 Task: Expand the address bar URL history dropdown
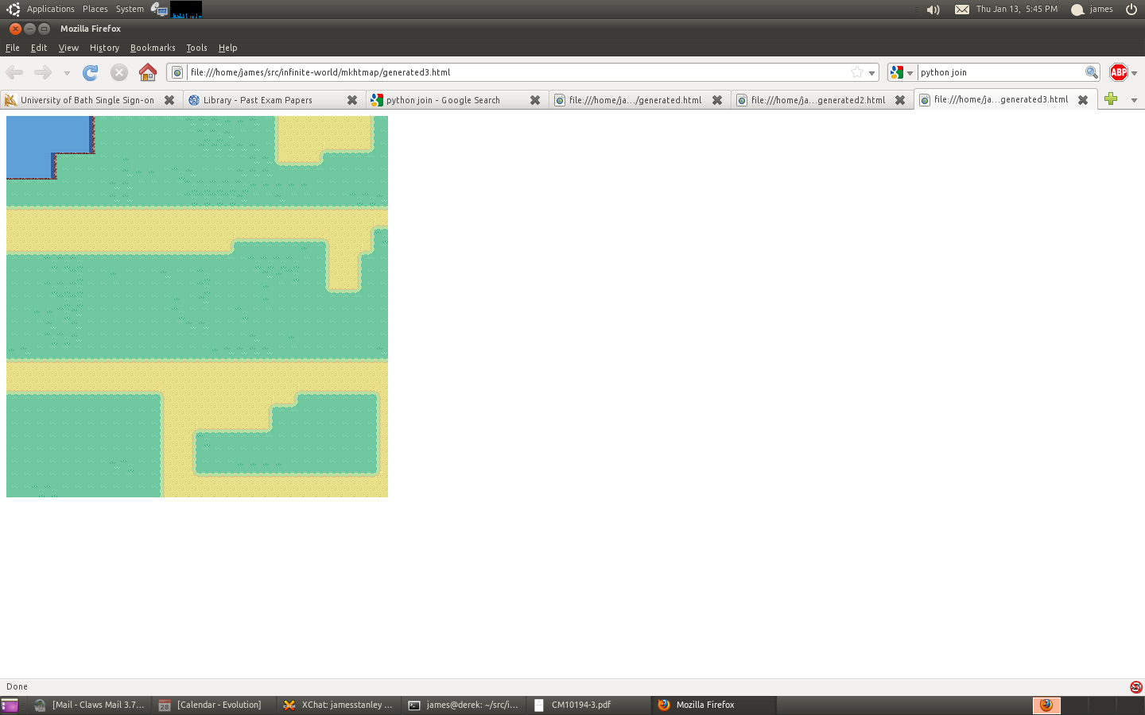coord(871,72)
